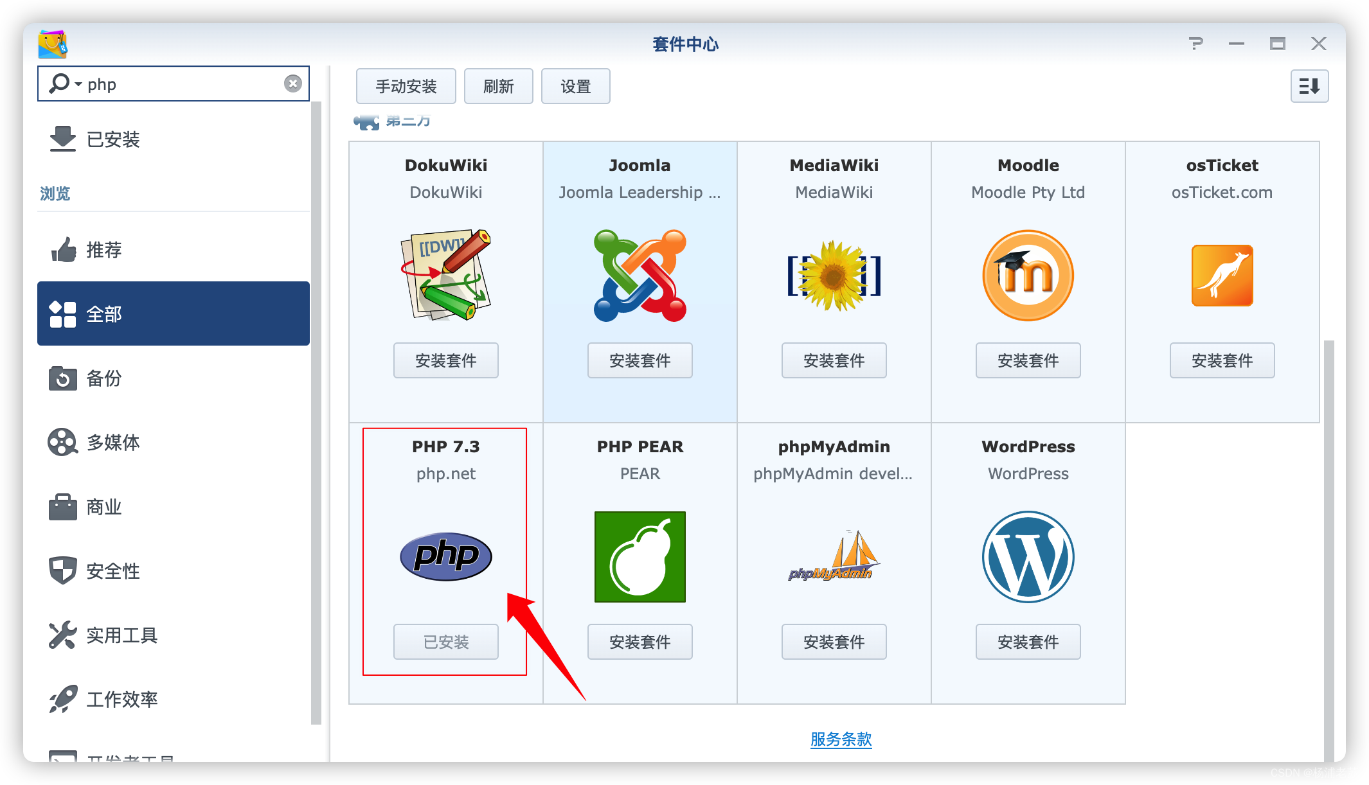
Task: Install the phpMyAdmin package
Action: point(834,642)
